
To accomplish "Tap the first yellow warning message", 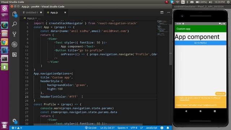I will (200, 99).
